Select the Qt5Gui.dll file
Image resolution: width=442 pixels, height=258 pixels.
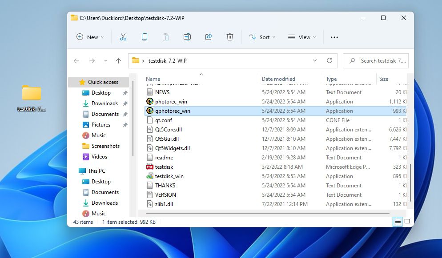pos(167,139)
